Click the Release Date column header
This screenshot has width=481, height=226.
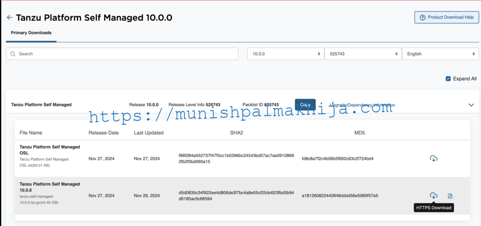pyautogui.click(x=104, y=133)
